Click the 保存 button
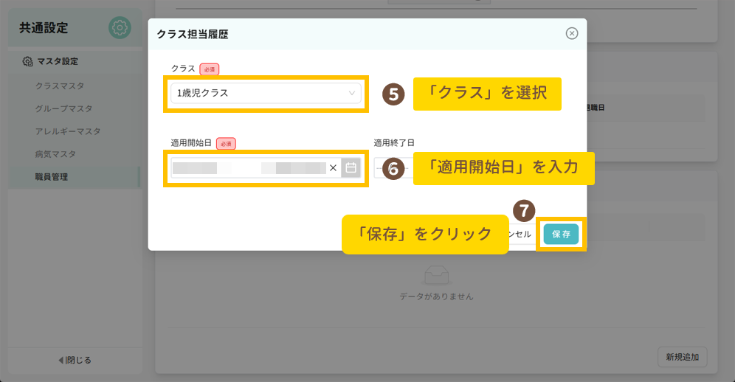The image size is (735, 382). (x=561, y=234)
